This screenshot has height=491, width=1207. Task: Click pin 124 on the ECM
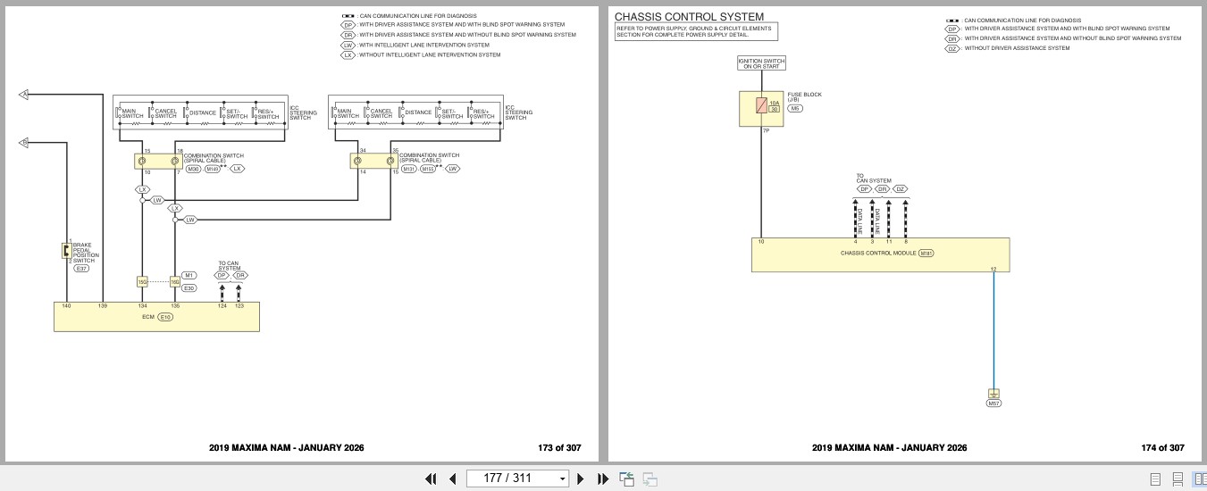pyautogui.click(x=222, y=306)
